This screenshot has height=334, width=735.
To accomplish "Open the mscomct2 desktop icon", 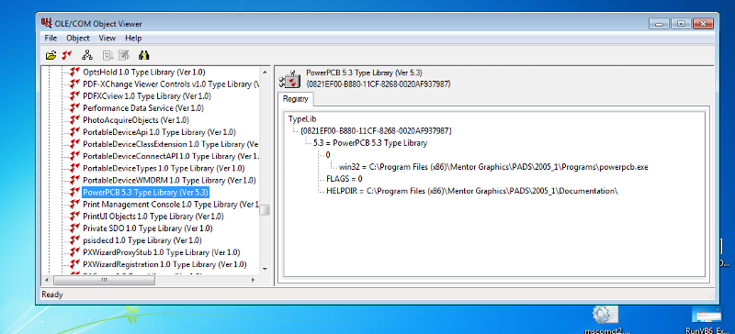I will 605,320.
